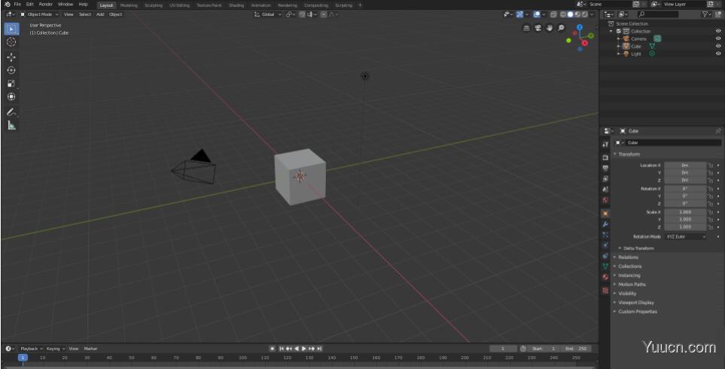This screenshot has width=725, height=369.
Task: Select the Annotate tool
Action: (x=11, y=112)
